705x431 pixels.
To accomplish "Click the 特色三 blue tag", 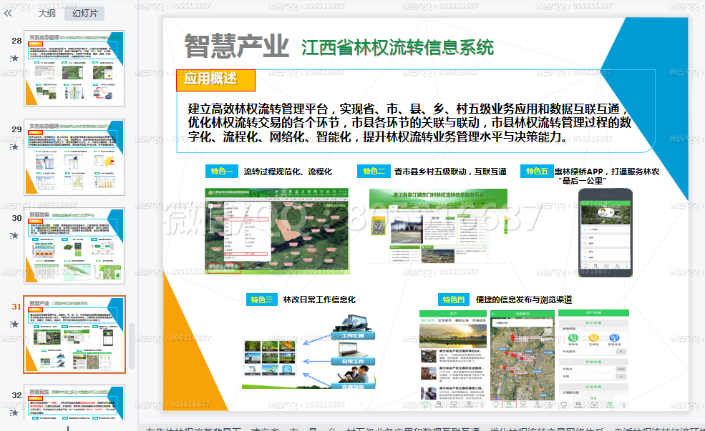I will tap(262, 299).
